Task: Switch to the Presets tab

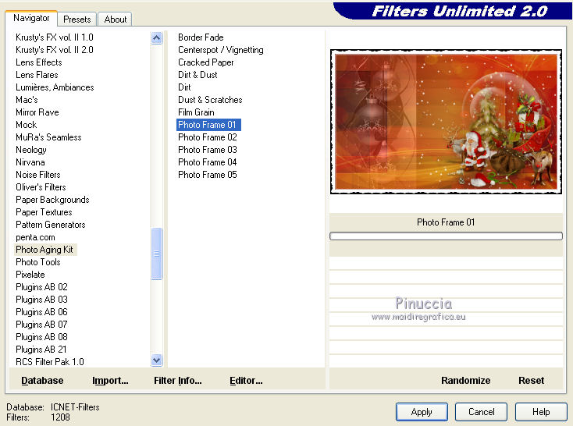Action: 77,19
